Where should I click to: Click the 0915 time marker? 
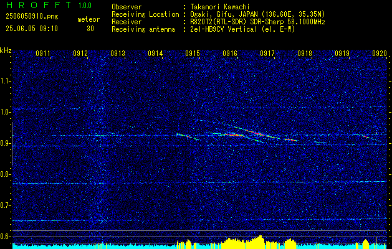click(193, 53)
